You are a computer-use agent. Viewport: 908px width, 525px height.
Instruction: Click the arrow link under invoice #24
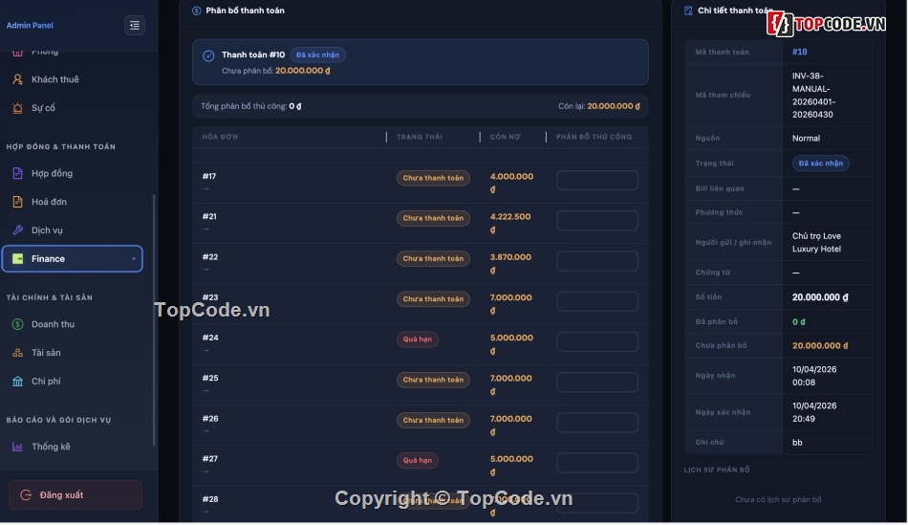point(205,351)
